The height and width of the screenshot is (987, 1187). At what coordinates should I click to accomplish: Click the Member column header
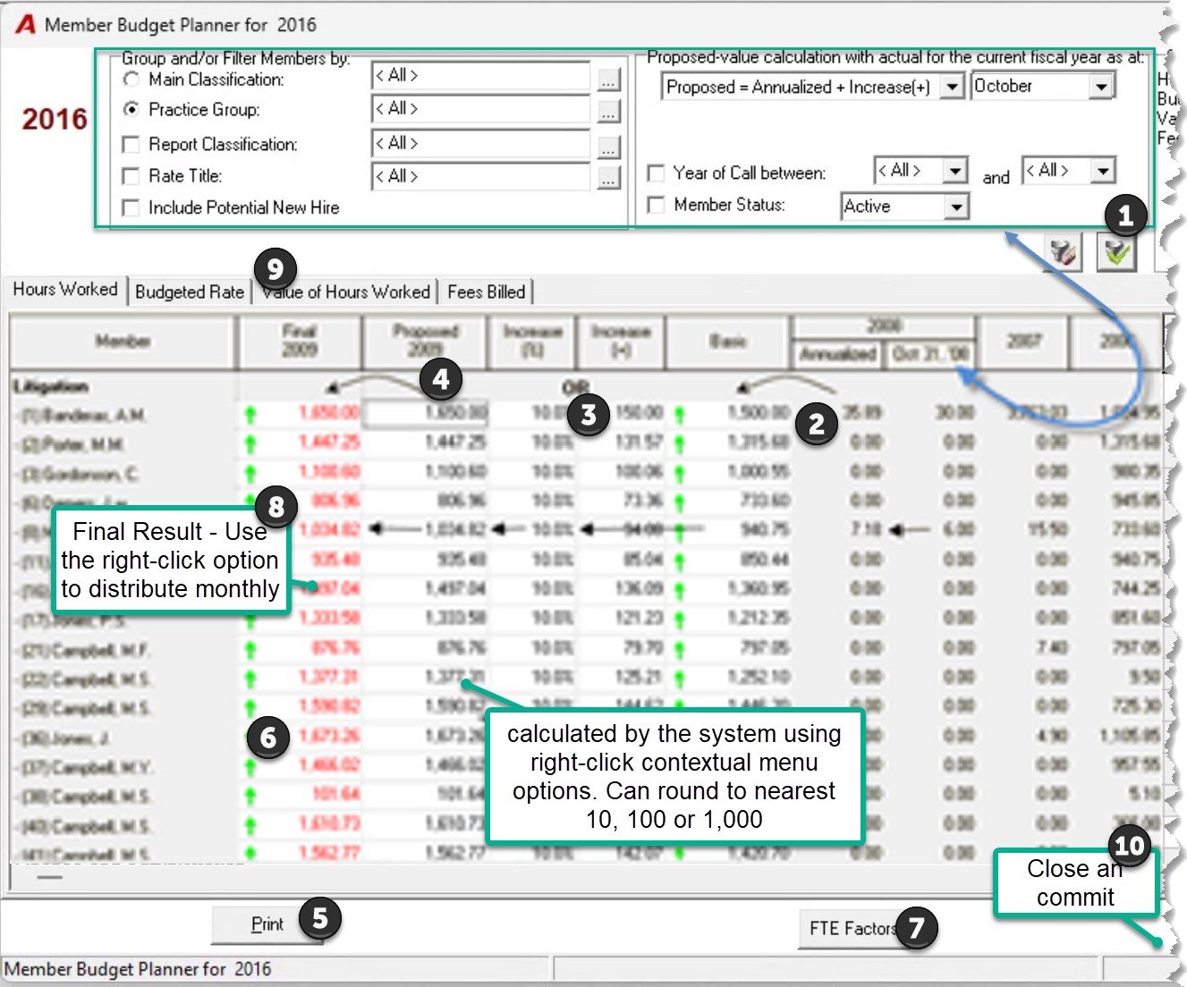pyautogui.click(x=123, y=342)
